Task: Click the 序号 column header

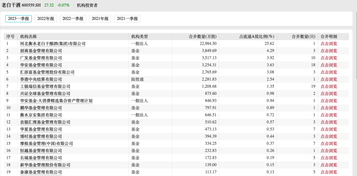Action: 10,37
